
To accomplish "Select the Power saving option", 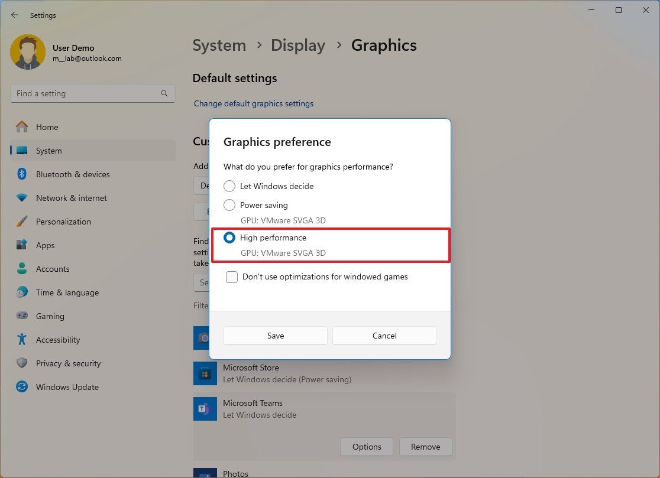I will pos(229,205).
